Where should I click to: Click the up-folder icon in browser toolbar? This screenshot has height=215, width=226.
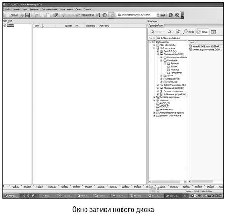tap(178, 32)
